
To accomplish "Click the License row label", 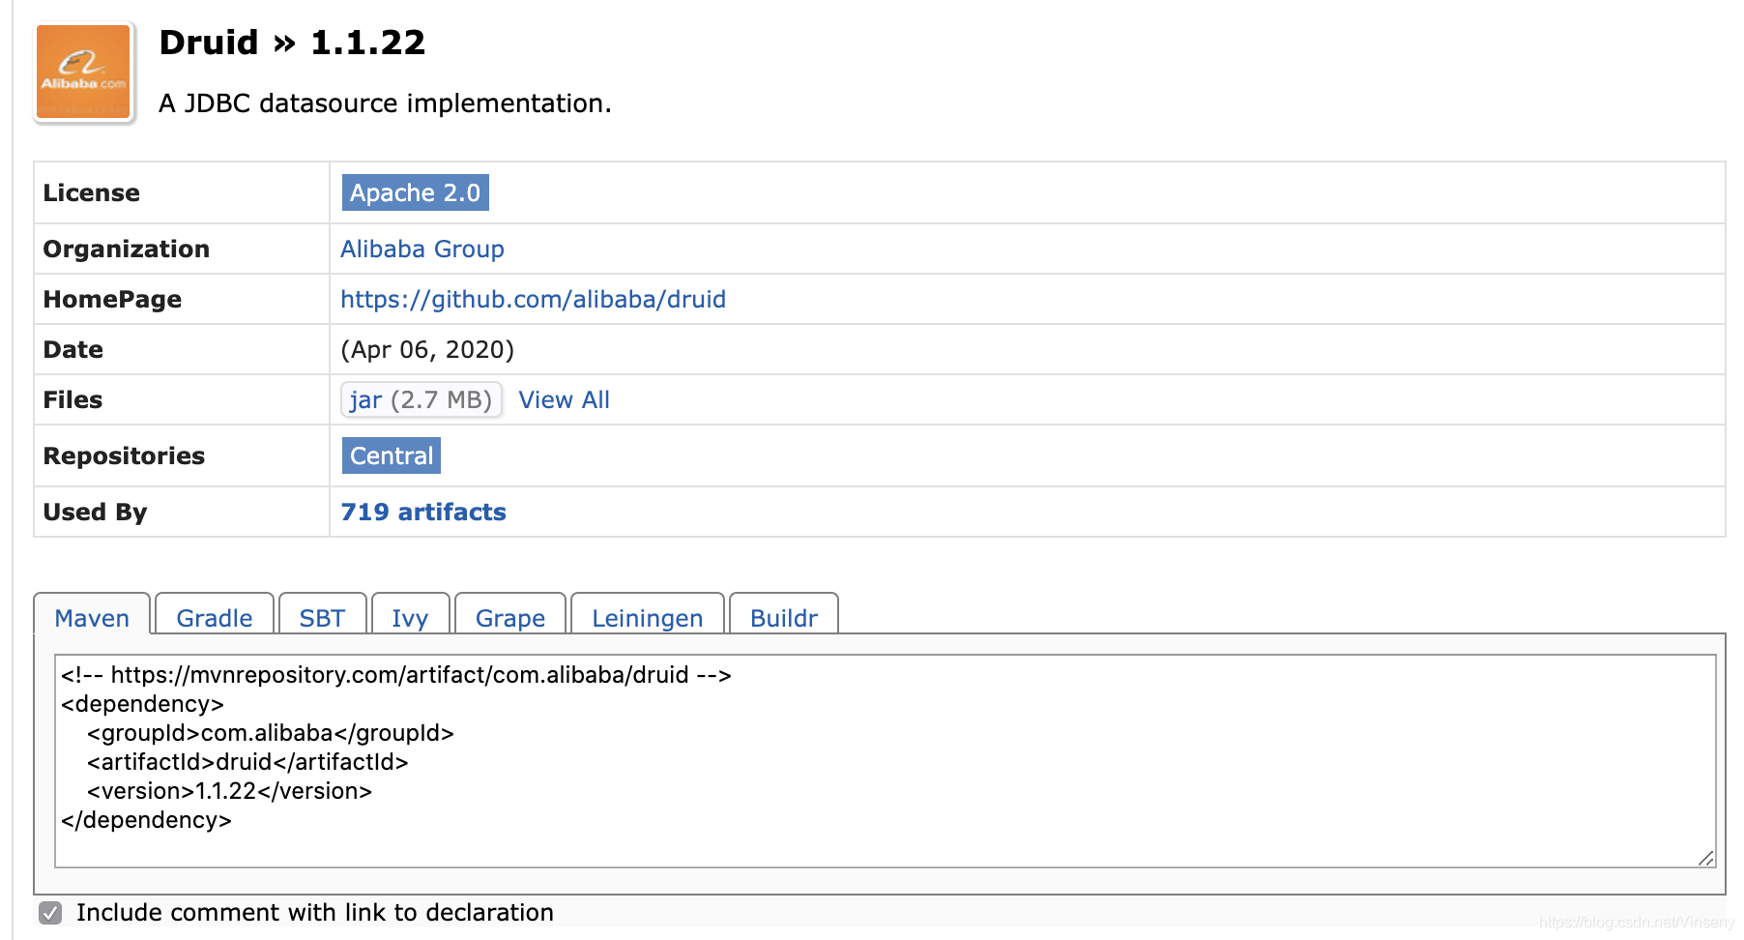I will click(92, 192).
